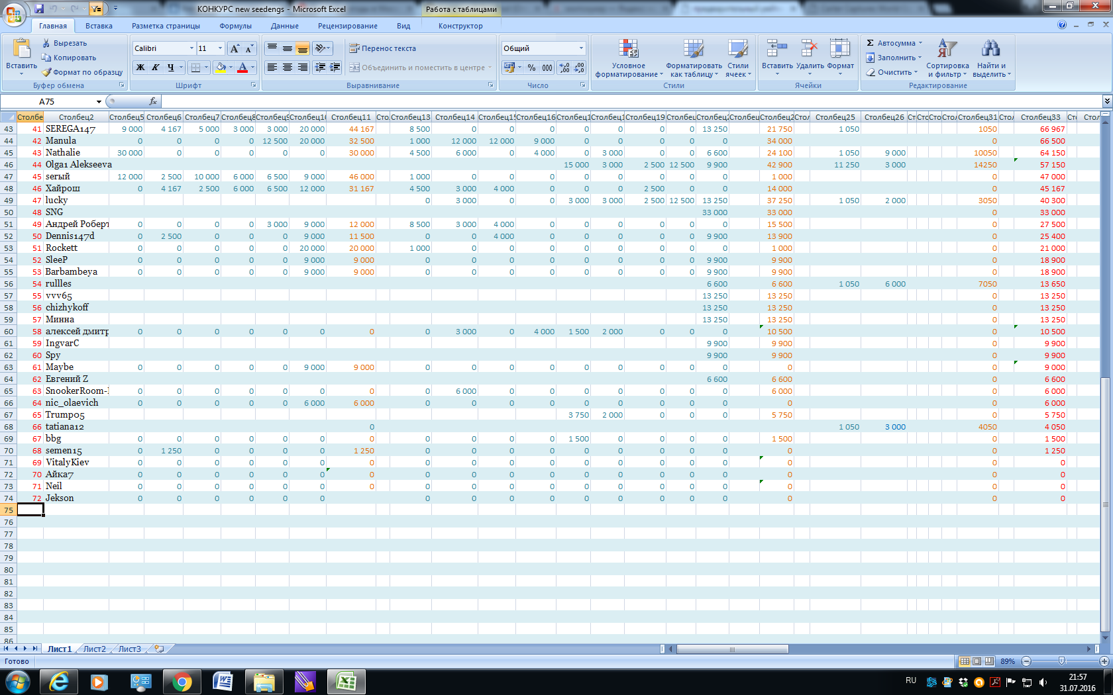
Task: Toggle italic formatting (К)
Action: pyautogui.click(x=156, y=68)
